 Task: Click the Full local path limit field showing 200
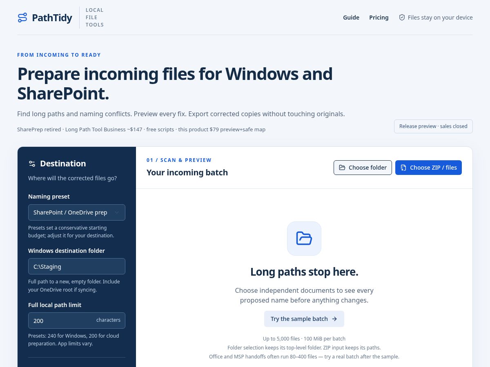(x=77, y=321)
